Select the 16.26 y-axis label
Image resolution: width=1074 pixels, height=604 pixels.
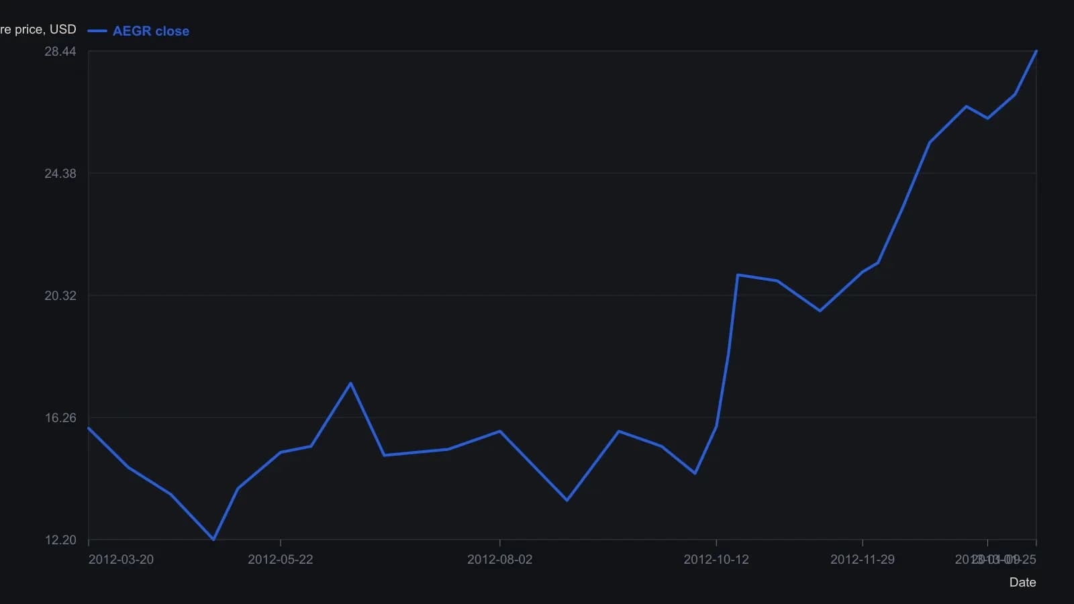[x=60, y=418]
